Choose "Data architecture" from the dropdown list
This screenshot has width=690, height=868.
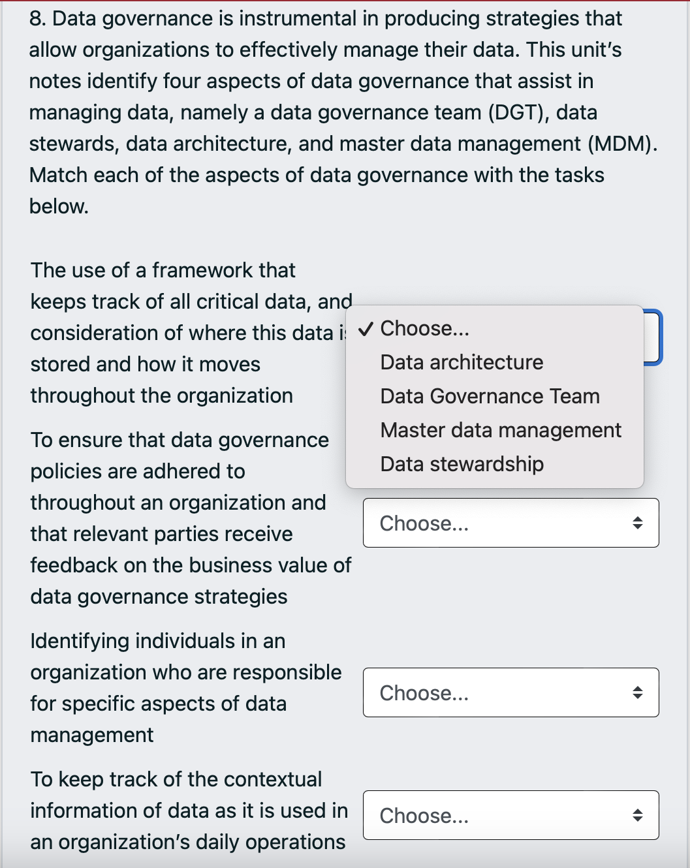(x=494, y=362)
